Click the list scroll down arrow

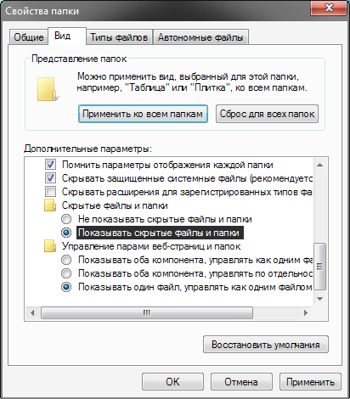(320, 299)
